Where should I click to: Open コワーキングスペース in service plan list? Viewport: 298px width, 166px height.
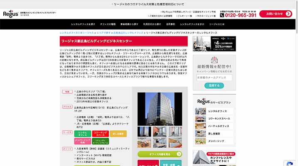[214, 119]
